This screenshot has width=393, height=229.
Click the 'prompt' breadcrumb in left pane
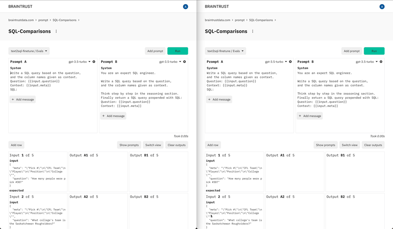(43, 20)
